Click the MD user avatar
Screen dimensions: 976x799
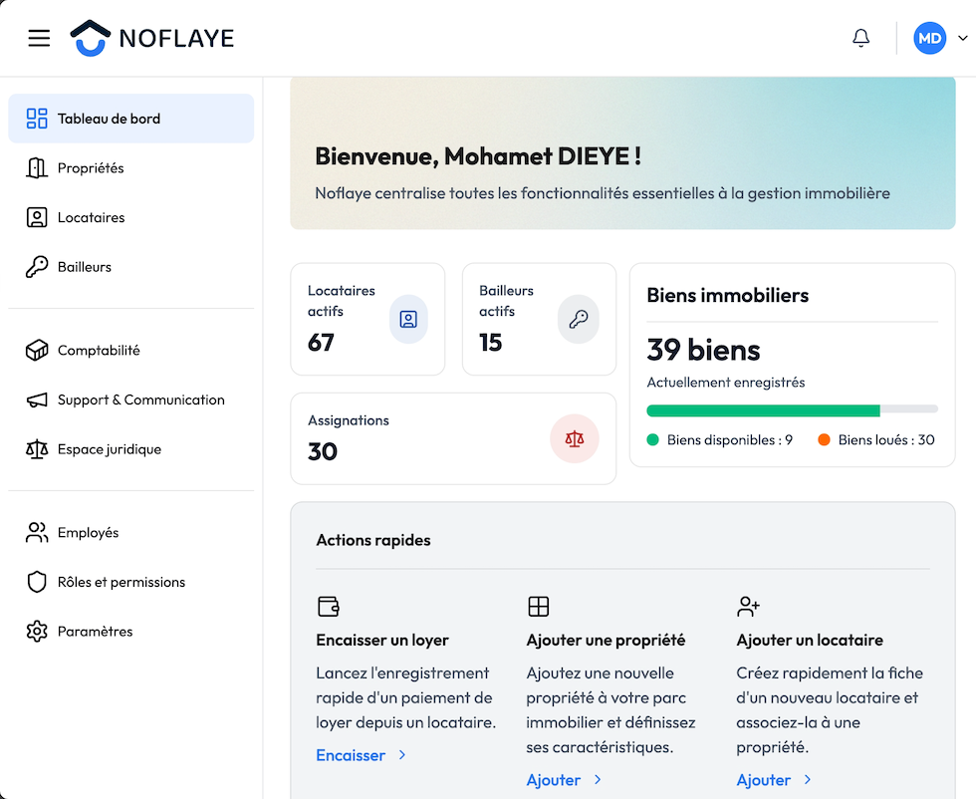(930, 38)
